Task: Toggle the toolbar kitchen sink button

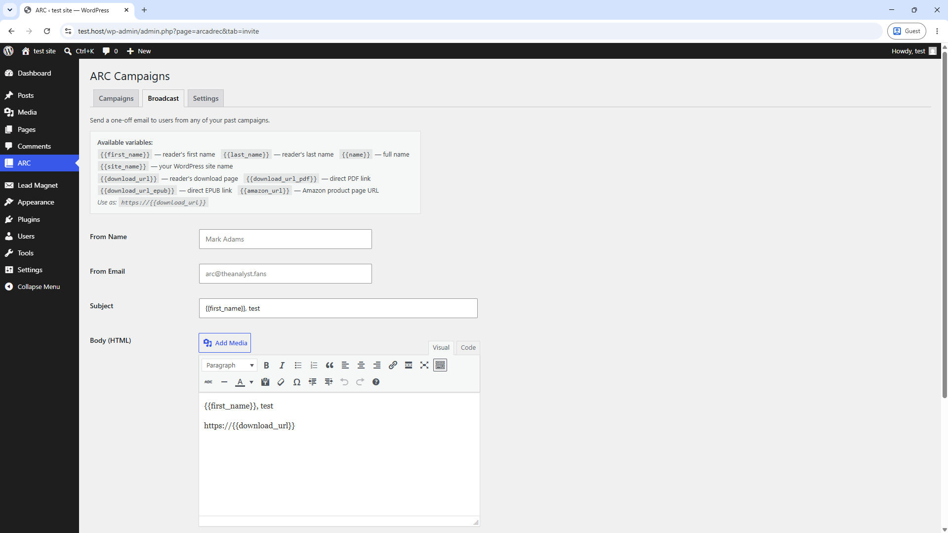Action: tap(440, 366)
